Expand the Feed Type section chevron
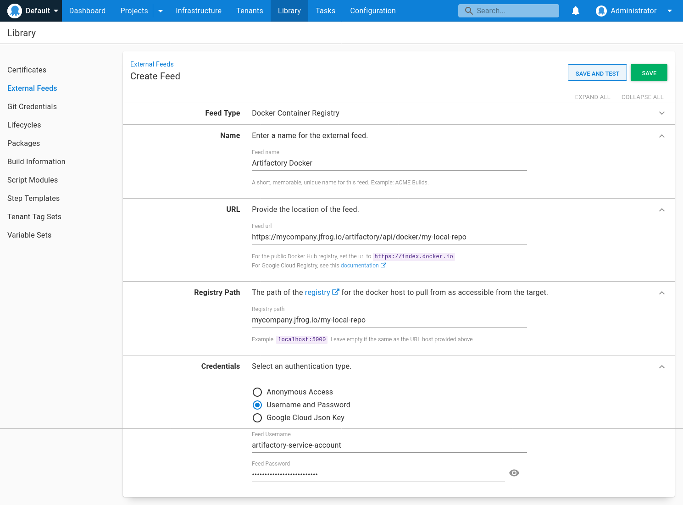Viewport: 683px width, 505px height. [661, 113]
